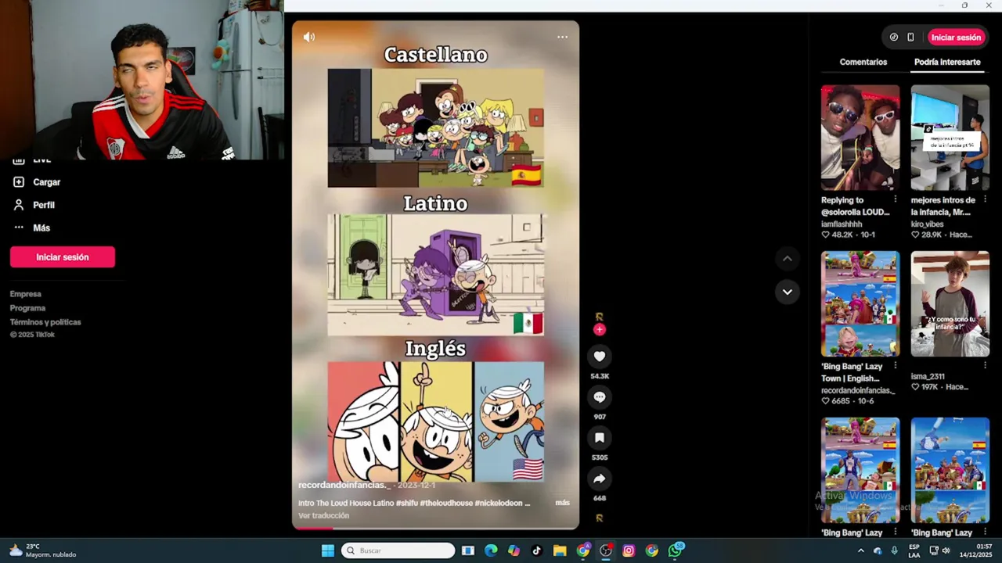Open Copilot from the taskbar
Screen dimensions: 1002x563
(514, 550)
